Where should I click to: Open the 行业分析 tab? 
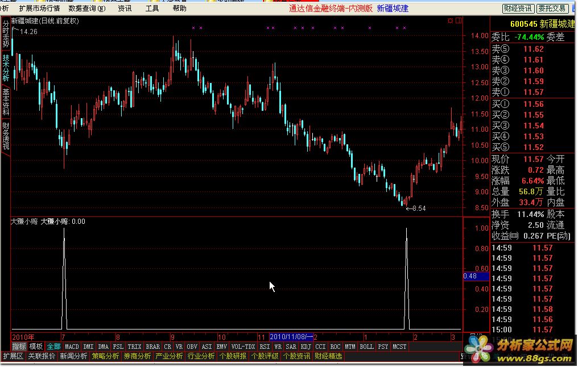pyautogui.click(x=201, y=356)
